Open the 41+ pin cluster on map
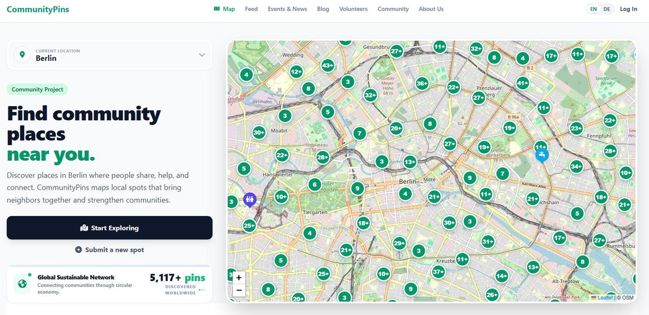This screenshot has height=315, width=649. [522, 83]
